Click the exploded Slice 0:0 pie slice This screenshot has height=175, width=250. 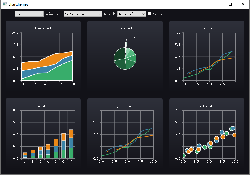coord(126,46)
